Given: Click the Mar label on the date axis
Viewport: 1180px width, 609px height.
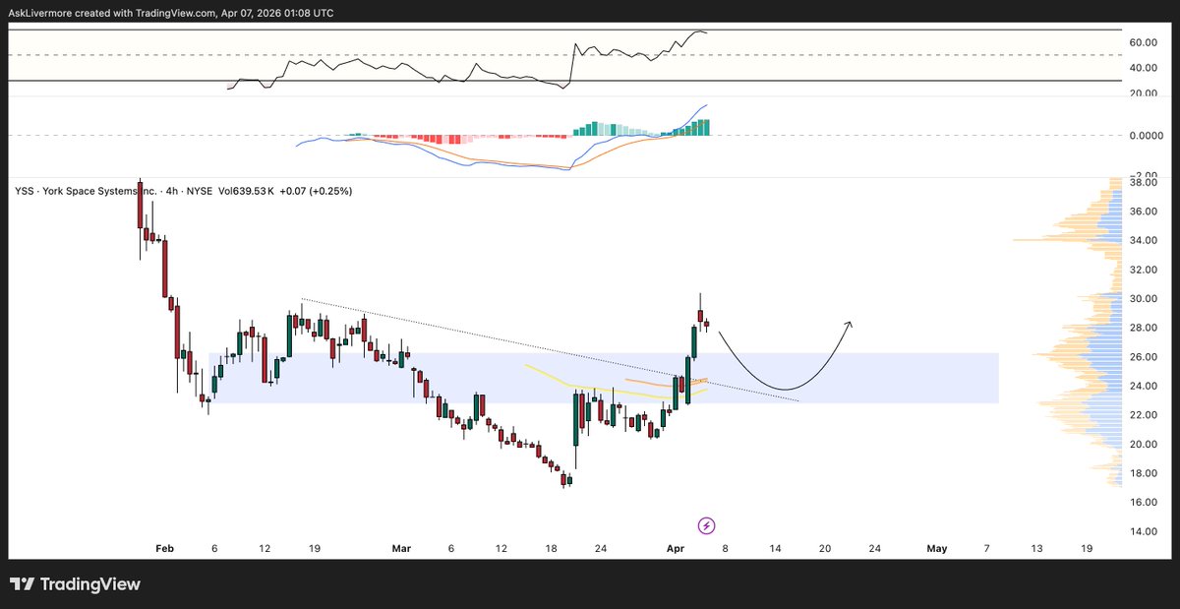Looking at the screenshot, I should pos(403,549).
